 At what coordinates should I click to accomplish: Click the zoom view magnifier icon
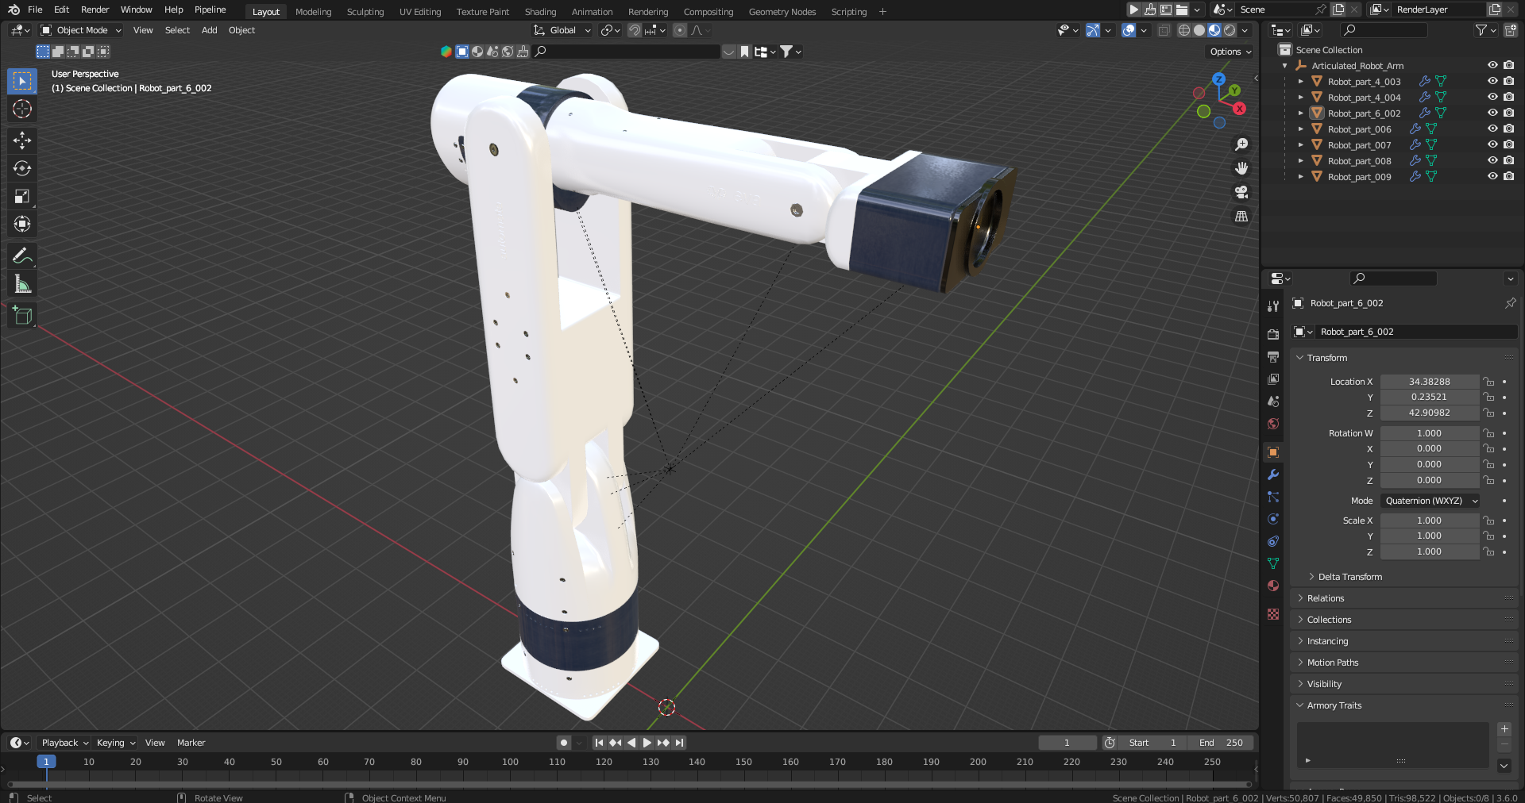1241,144
